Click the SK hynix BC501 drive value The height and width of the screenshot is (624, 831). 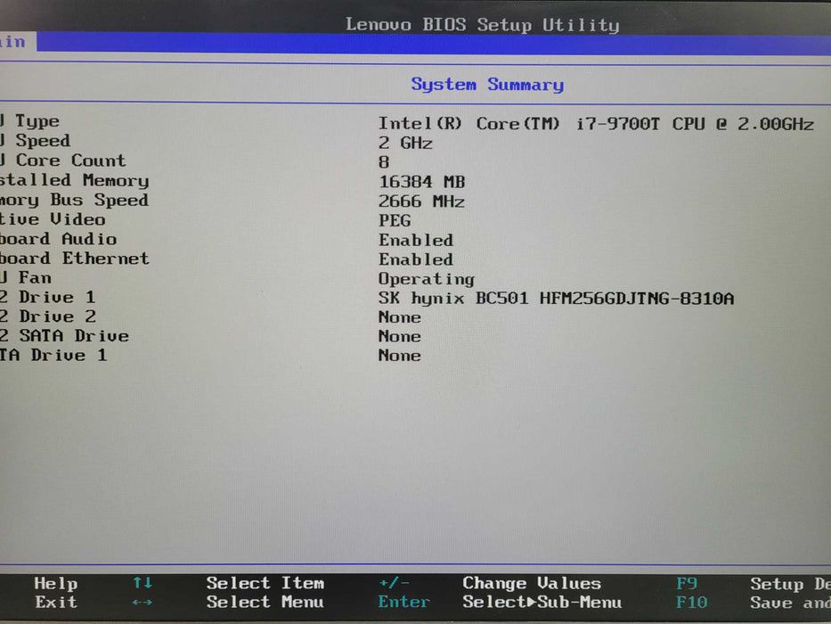point(557,299)
